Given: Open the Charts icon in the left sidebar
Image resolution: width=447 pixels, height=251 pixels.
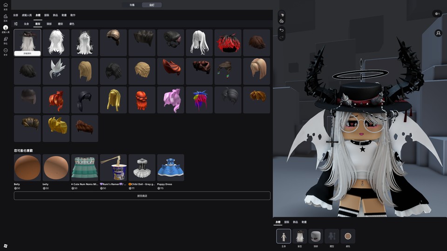Looking at the screenshot, I should [6, 17].
